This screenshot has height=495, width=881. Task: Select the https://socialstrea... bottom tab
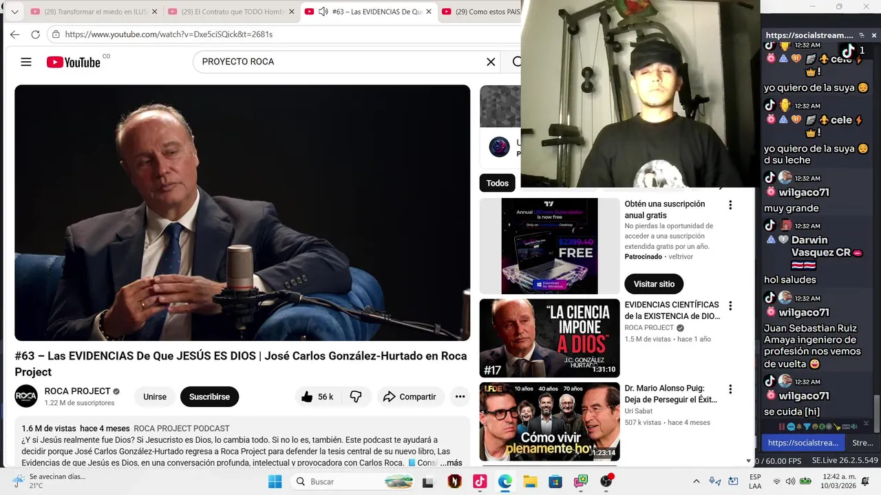pyautogui.click(x=803, y=443)
